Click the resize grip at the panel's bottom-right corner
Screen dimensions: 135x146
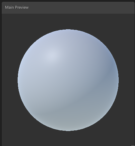pyautogui.click(x=133, y=145)
